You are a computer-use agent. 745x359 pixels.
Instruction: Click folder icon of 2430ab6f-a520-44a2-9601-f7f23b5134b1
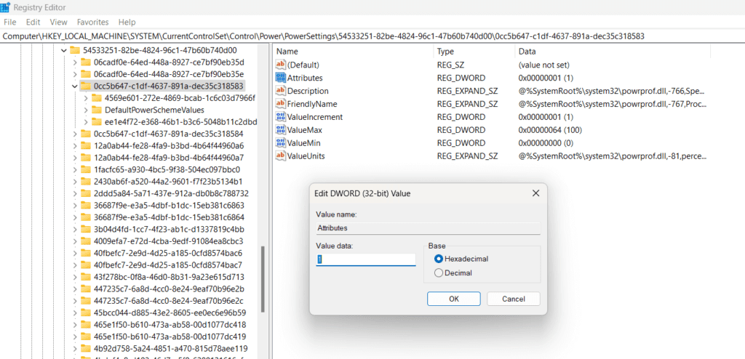click(86, 182)
